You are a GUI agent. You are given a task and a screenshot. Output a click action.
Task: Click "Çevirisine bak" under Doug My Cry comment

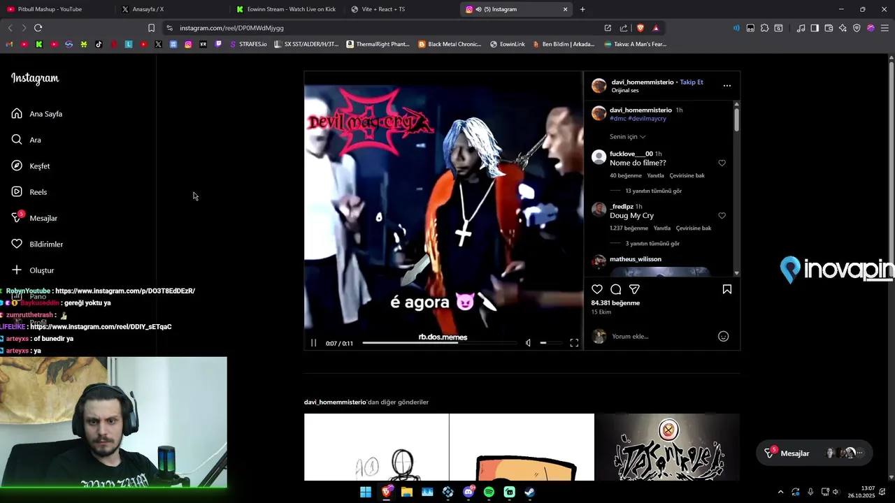(x=694, y=228)
